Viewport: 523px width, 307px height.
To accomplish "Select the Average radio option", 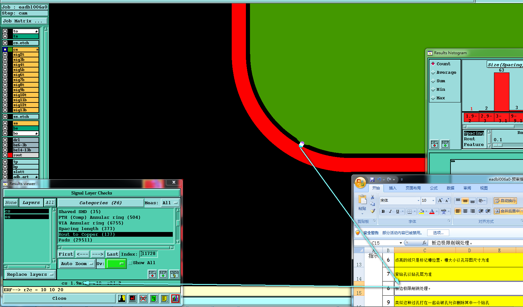I will tap(444, 72).
